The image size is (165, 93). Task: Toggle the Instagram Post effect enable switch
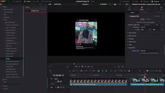point(128,16)
